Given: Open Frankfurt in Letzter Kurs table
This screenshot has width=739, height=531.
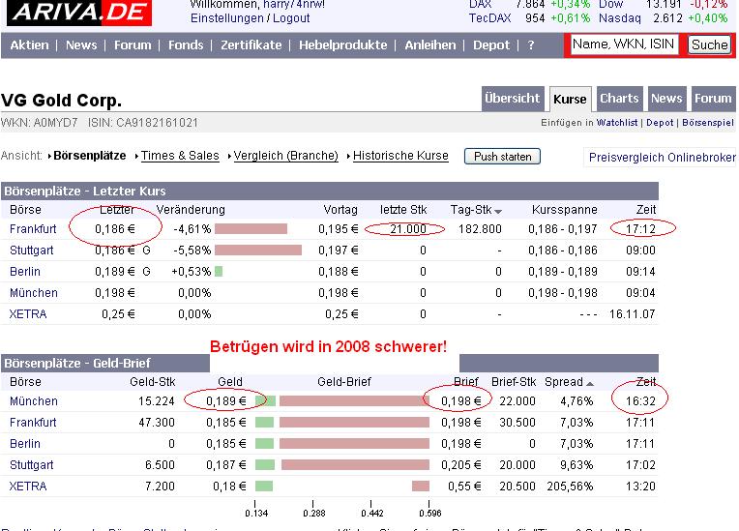Looking at the screenshot, I should click(x=33, y=229).
